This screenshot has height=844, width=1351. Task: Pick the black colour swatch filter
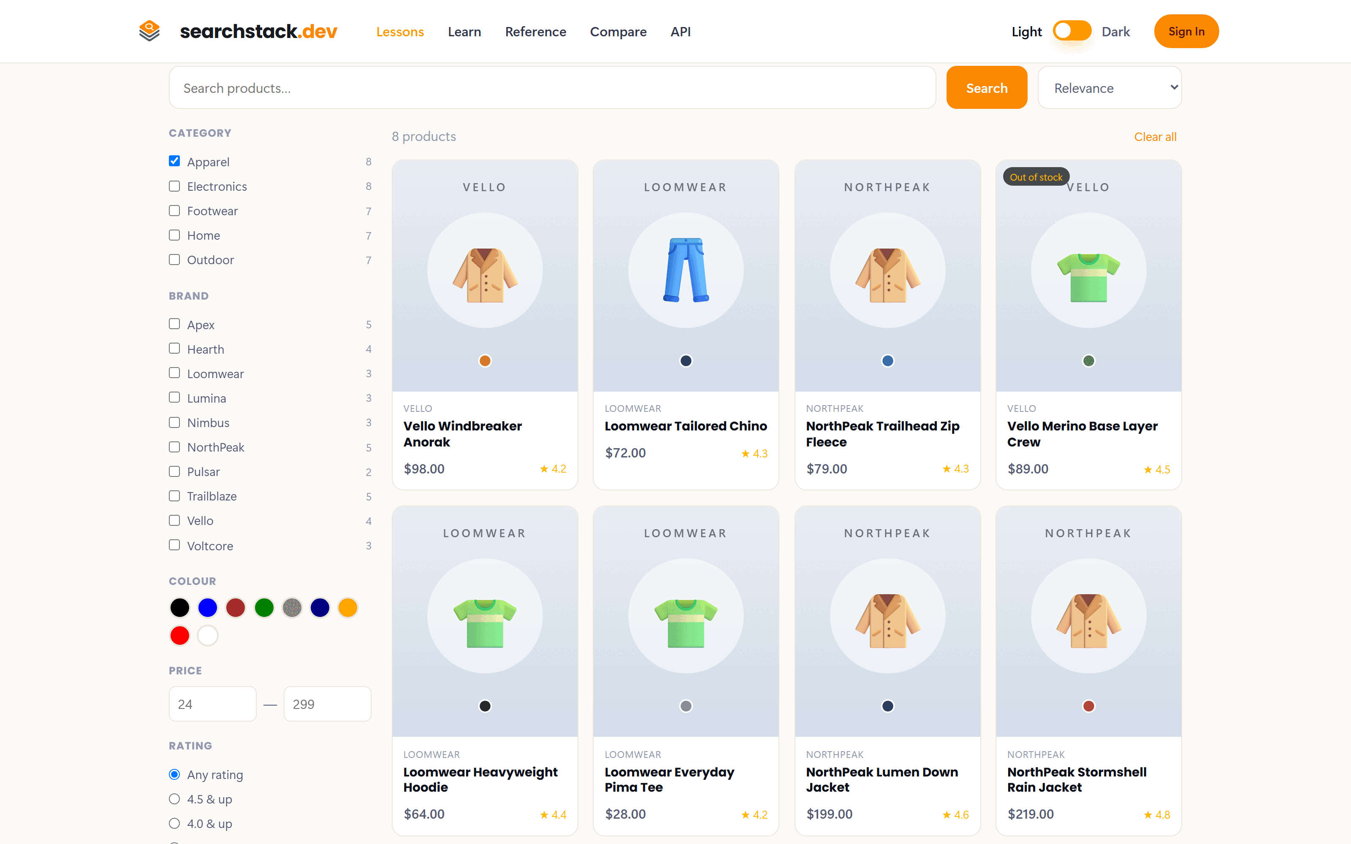coord(180,607)
